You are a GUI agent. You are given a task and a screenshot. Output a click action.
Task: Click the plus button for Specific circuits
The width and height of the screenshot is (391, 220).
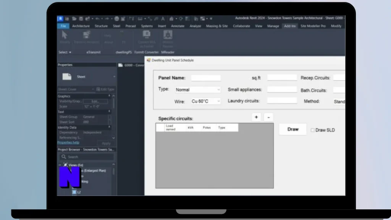[x=256, y=117]
